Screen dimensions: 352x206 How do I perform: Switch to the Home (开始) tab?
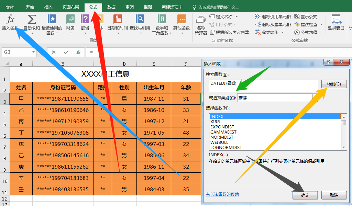[30, 7]
